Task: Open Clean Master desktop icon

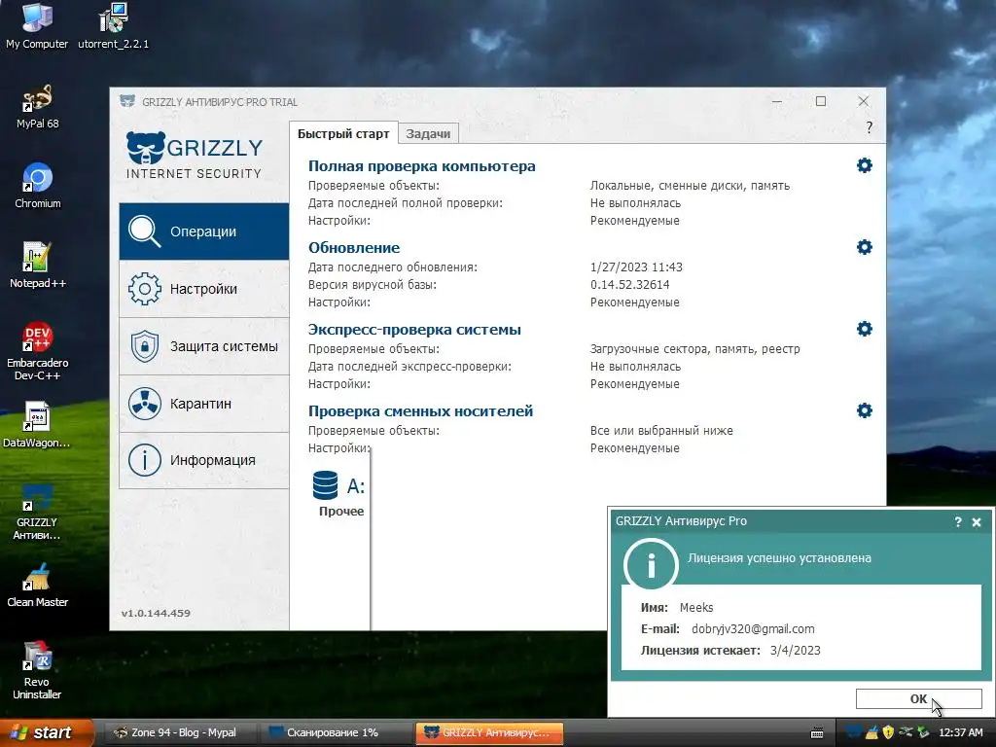Action: click(37, 585)
